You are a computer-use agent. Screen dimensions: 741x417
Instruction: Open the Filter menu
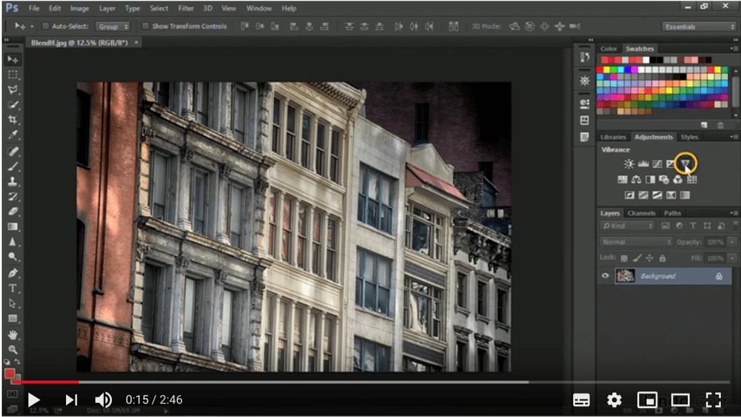(185, 8)
